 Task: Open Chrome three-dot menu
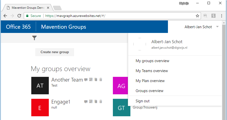tap(221, 16)
